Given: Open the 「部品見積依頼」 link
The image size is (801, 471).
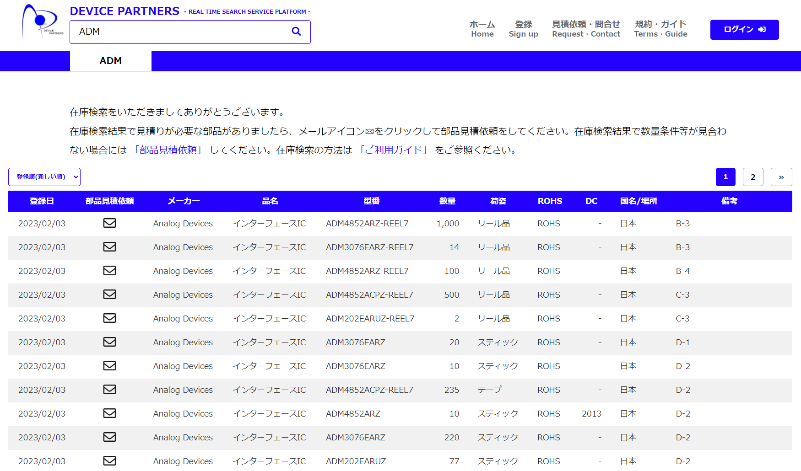Looking at the screenshot, I should click(x=167, y=150).
